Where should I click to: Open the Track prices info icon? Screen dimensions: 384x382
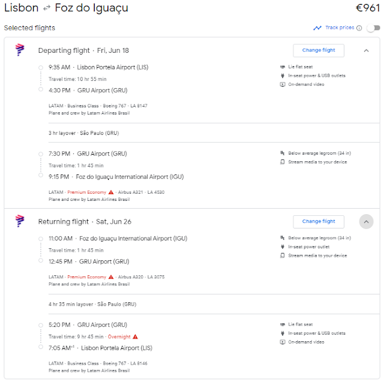[359, 28]
